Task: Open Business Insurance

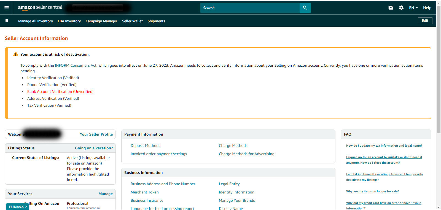Action: 147,200
